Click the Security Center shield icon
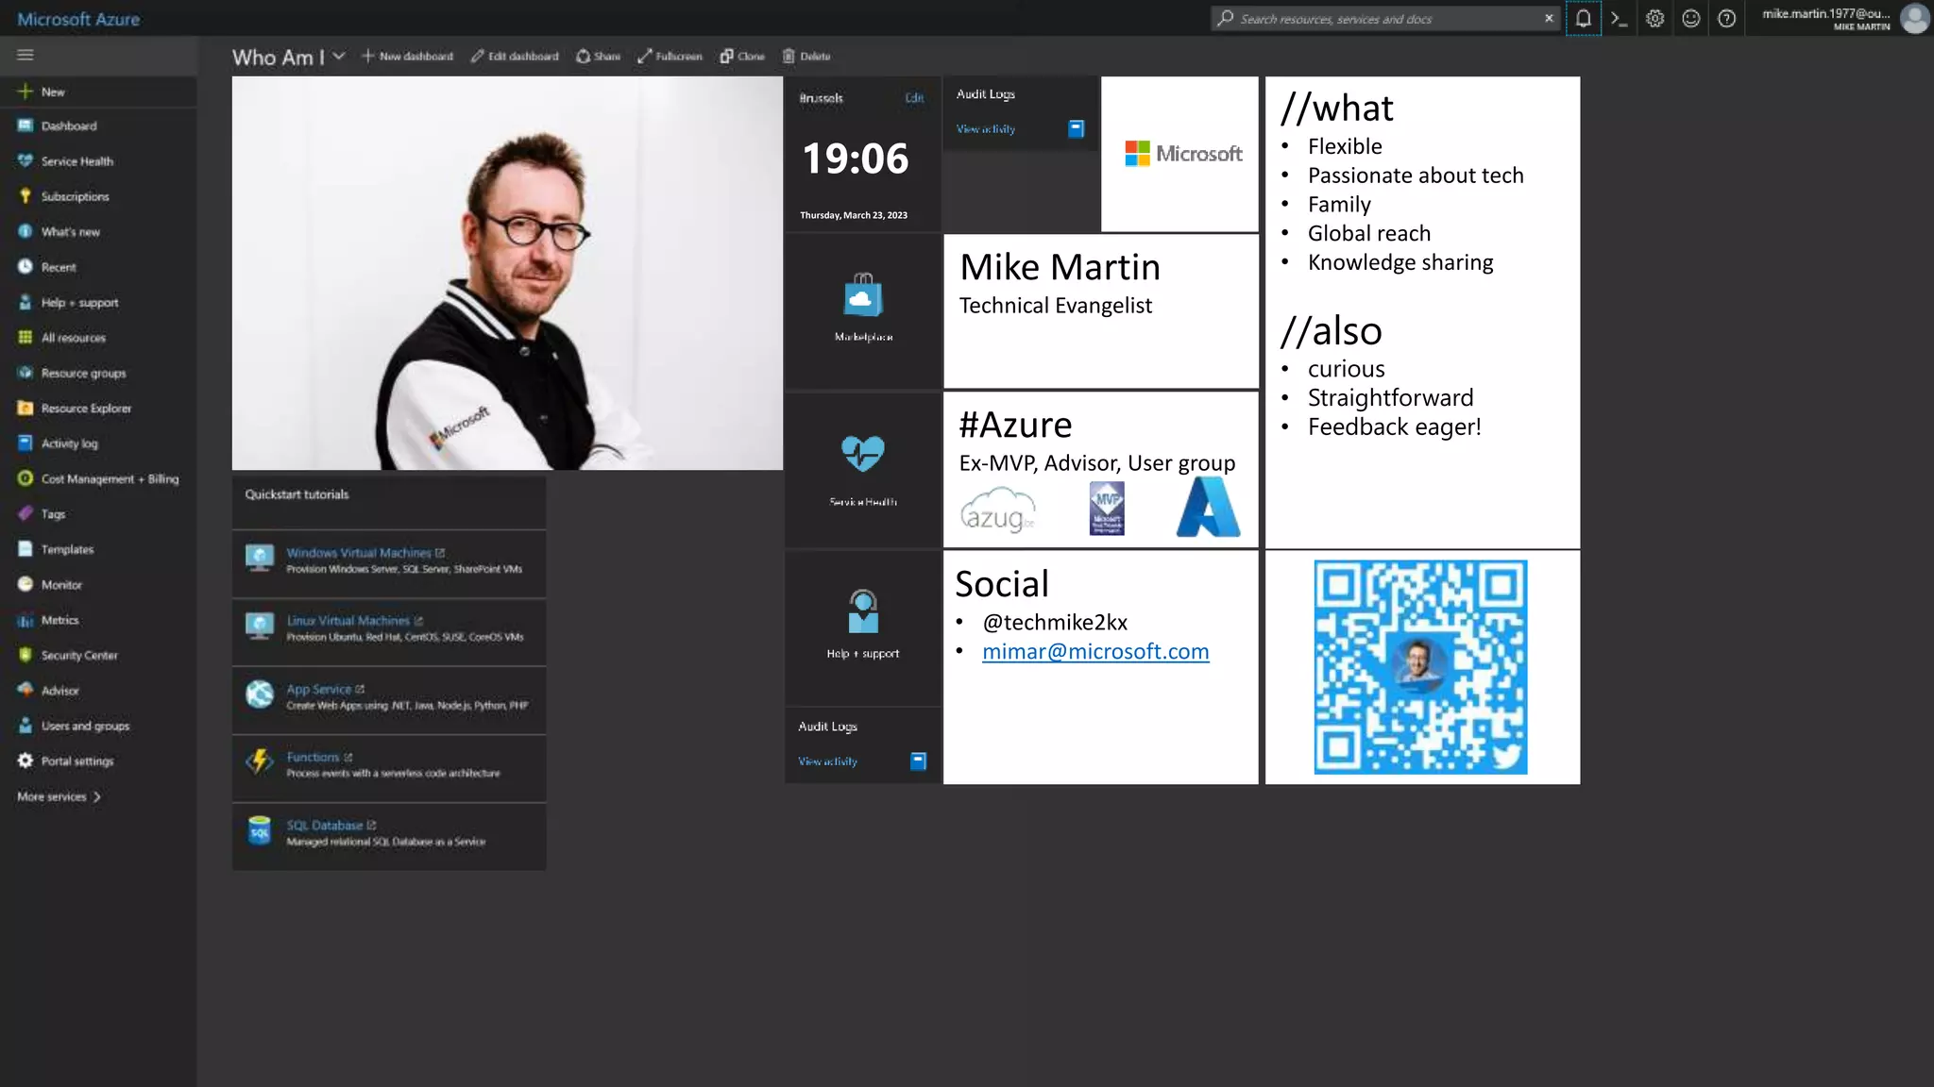The width and height of the screenshot is (1934, 1087). [25, 655]
